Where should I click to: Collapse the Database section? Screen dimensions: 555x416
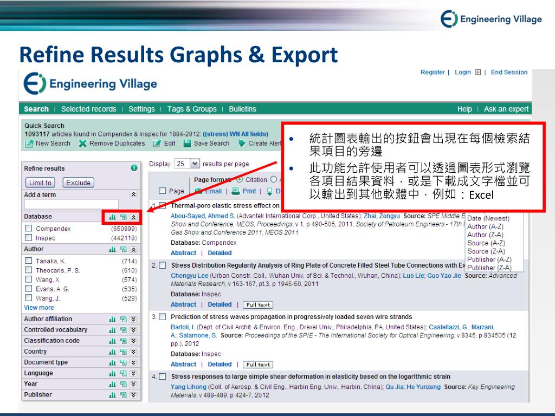click(133, 217)
